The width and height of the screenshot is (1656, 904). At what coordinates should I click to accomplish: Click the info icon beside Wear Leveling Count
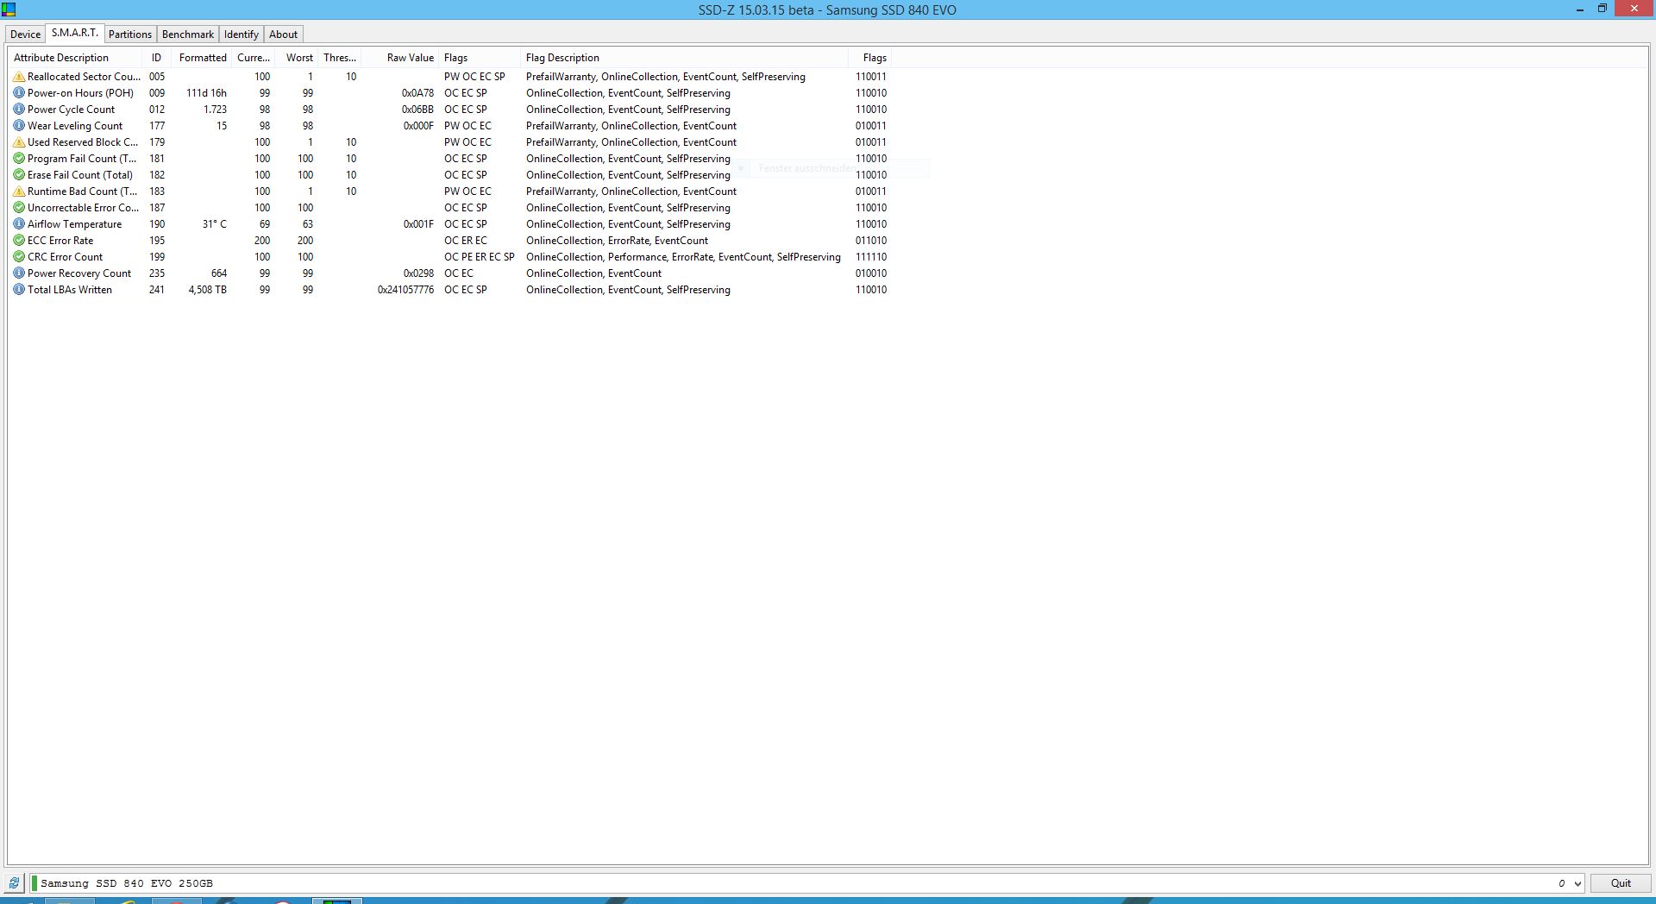click(19, 126)
